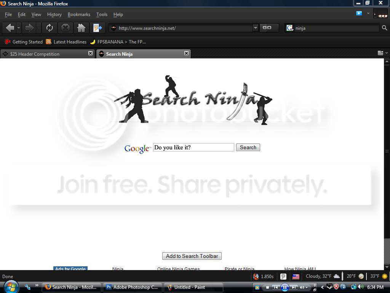This screenshot has height=293, width=390.
Task: Select the Search Ninja tab
Action: (x=143, y=54)
